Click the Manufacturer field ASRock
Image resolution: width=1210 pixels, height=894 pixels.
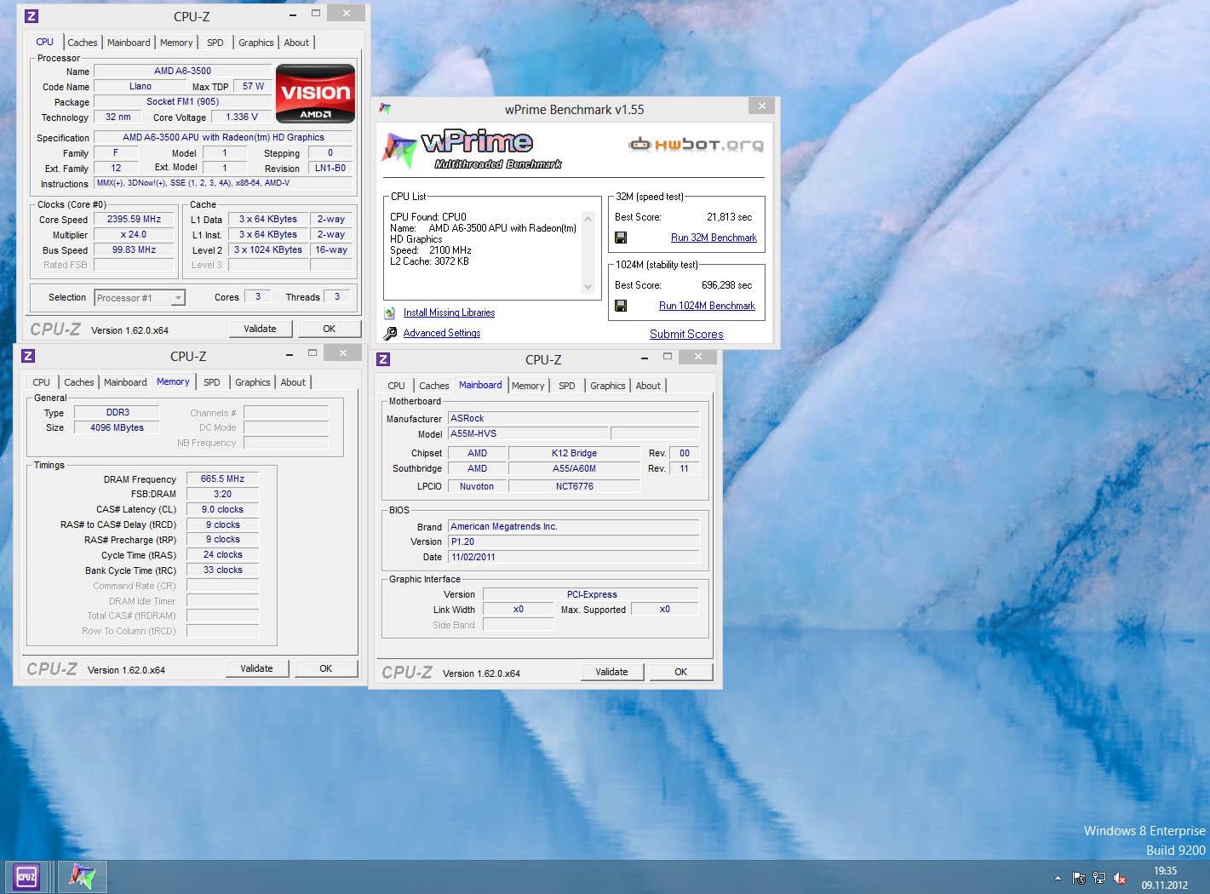click(573, 418)
